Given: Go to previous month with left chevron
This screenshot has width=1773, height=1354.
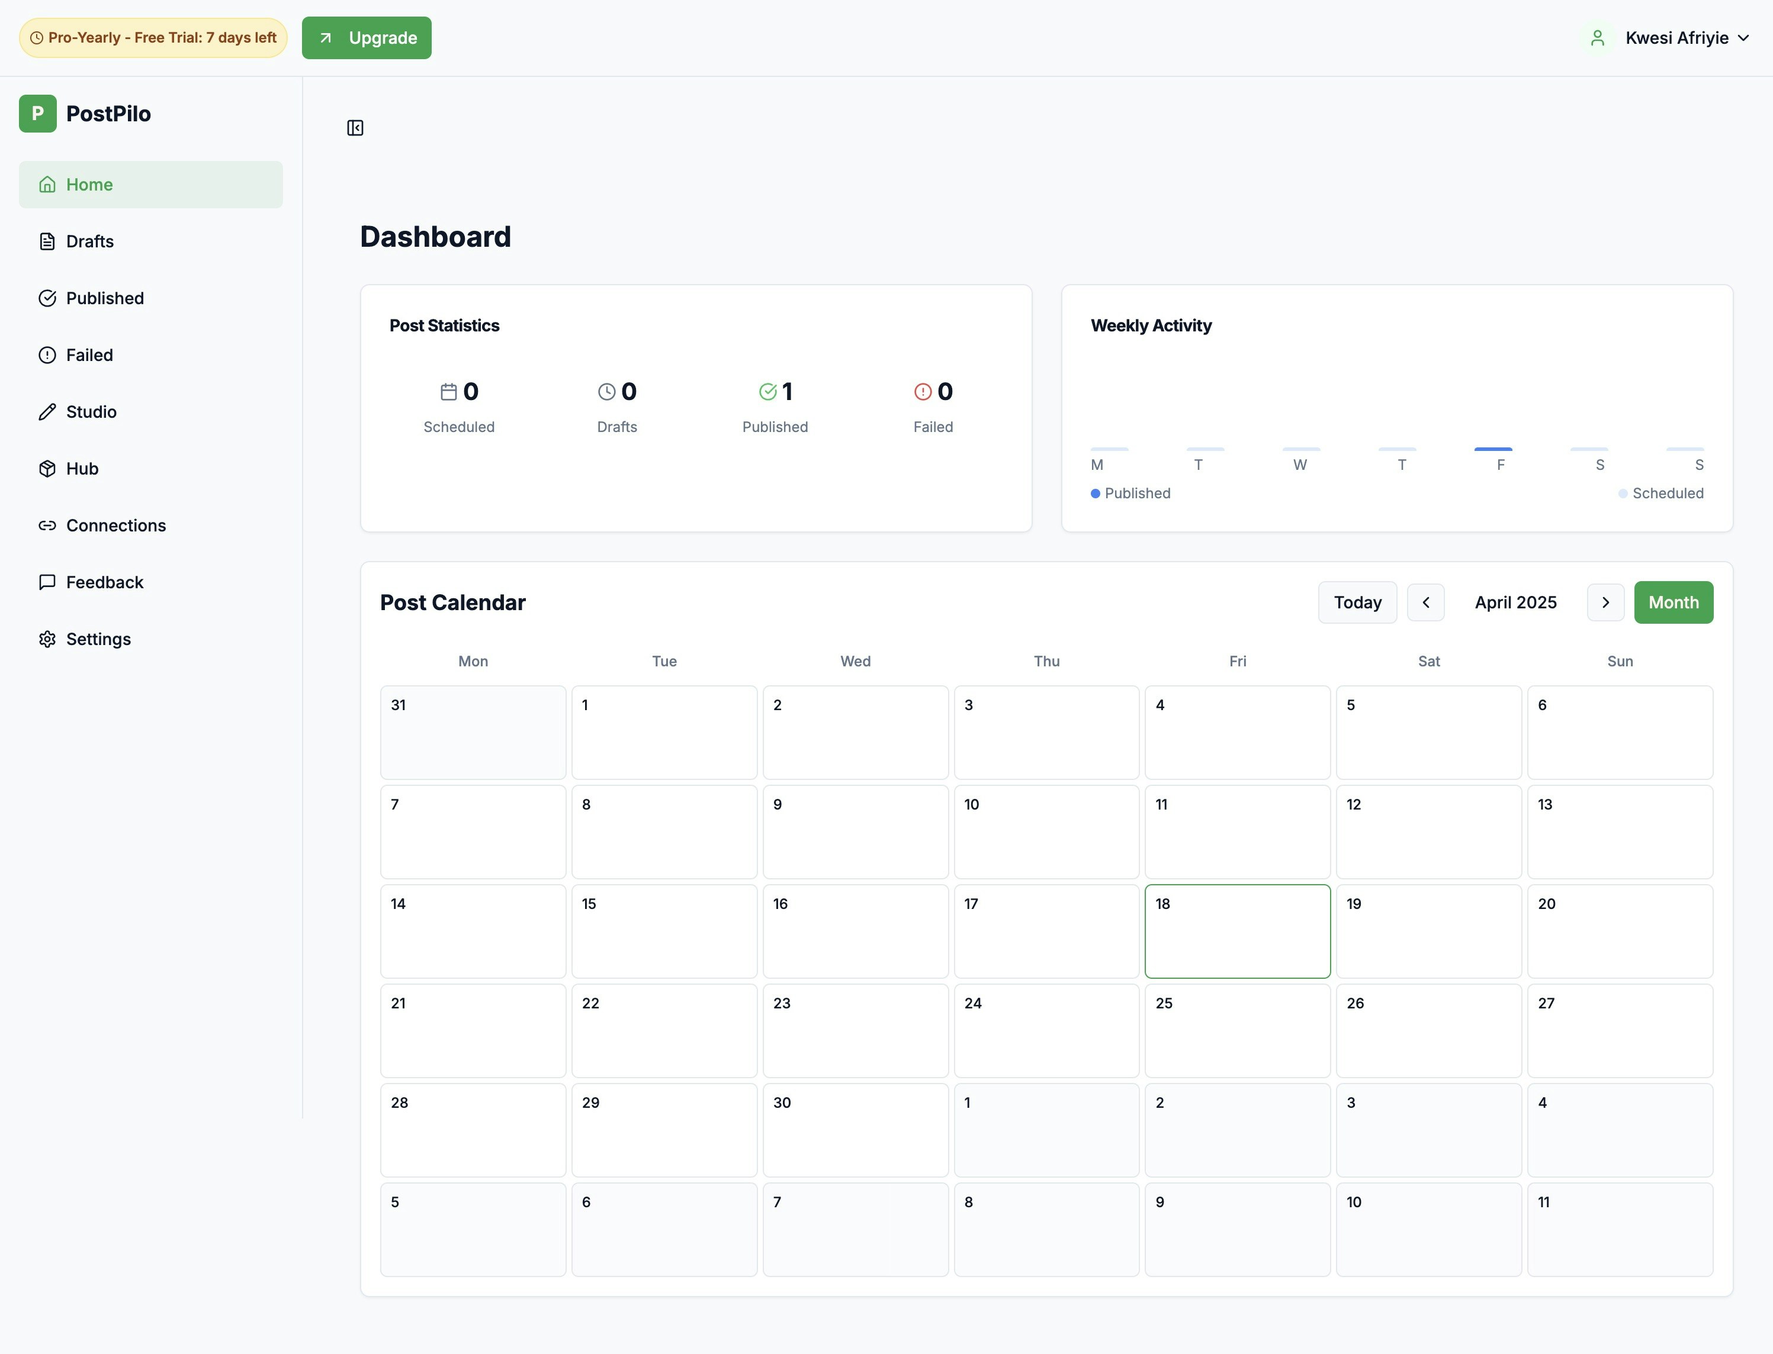Looking at the screenshot, I should [x=1425, y=602].
